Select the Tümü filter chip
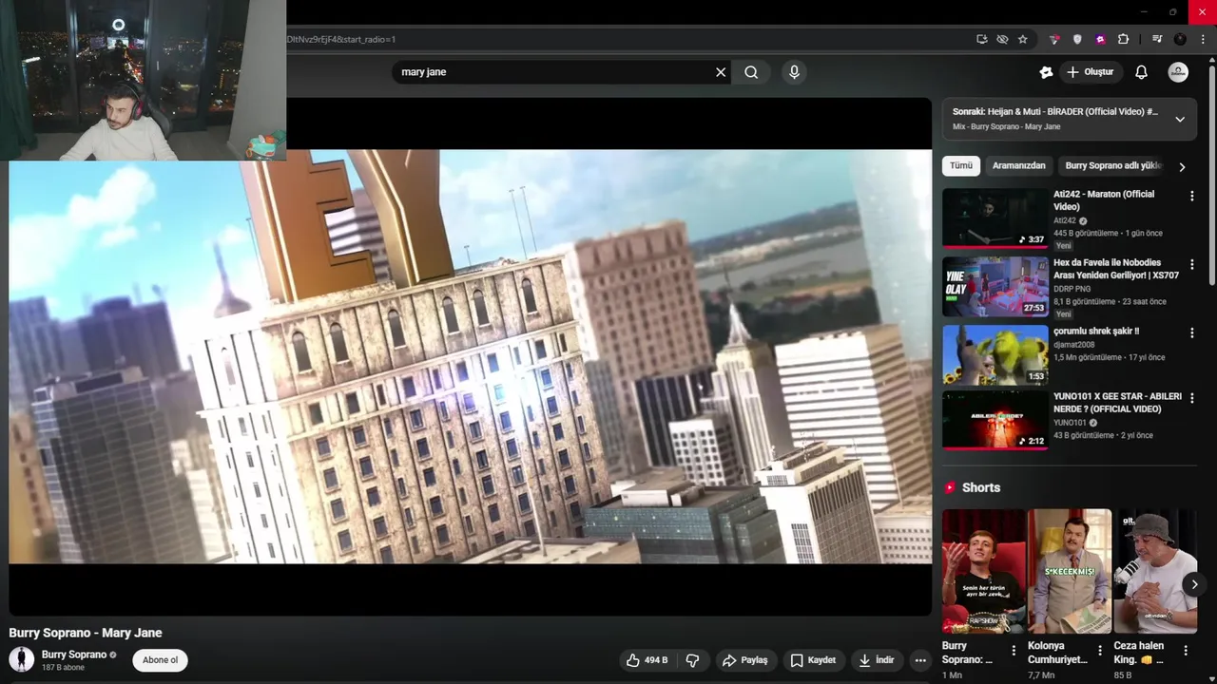1217x684 pixels. pyautogui.click(x=961, y=165)
